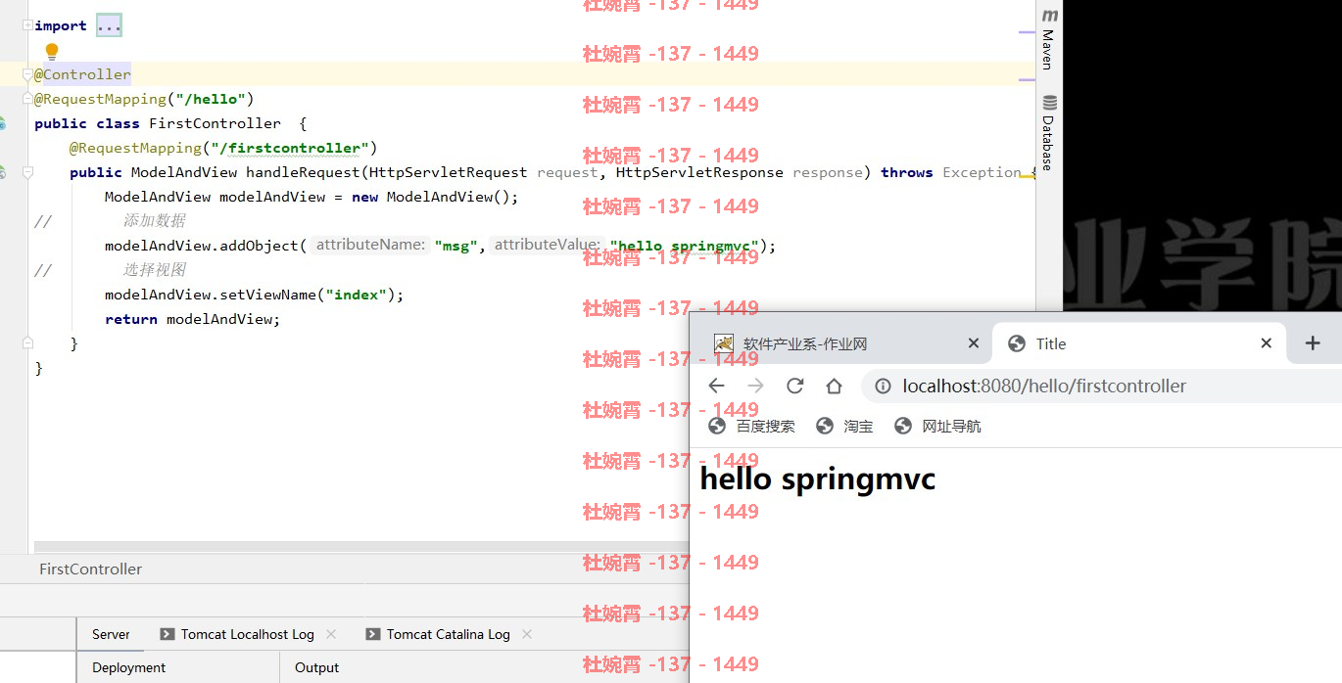Click the "index" view name string

pyautogui.click(x=357, y=295)
